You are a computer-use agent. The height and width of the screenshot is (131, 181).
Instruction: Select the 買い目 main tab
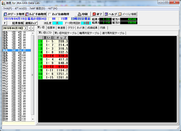click(41, 27)
